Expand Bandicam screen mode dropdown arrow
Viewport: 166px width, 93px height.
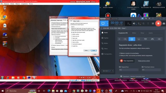click(x=108, y=24)
